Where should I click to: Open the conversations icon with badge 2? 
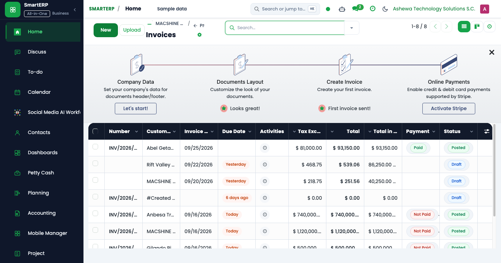357,8
